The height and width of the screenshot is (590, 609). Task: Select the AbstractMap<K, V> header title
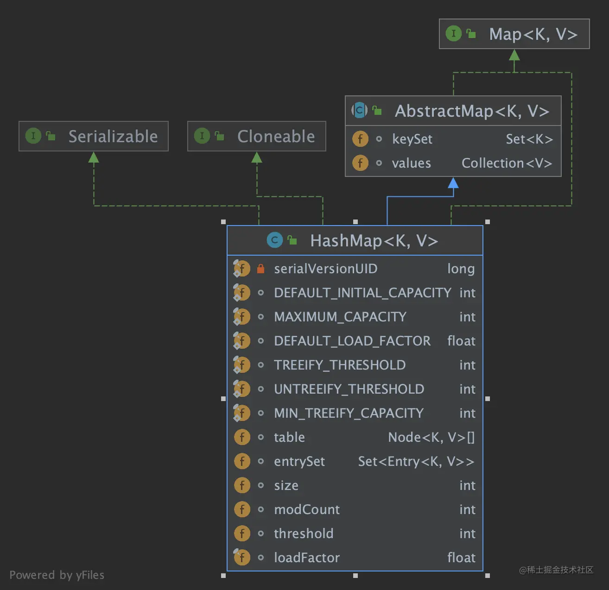472,111
